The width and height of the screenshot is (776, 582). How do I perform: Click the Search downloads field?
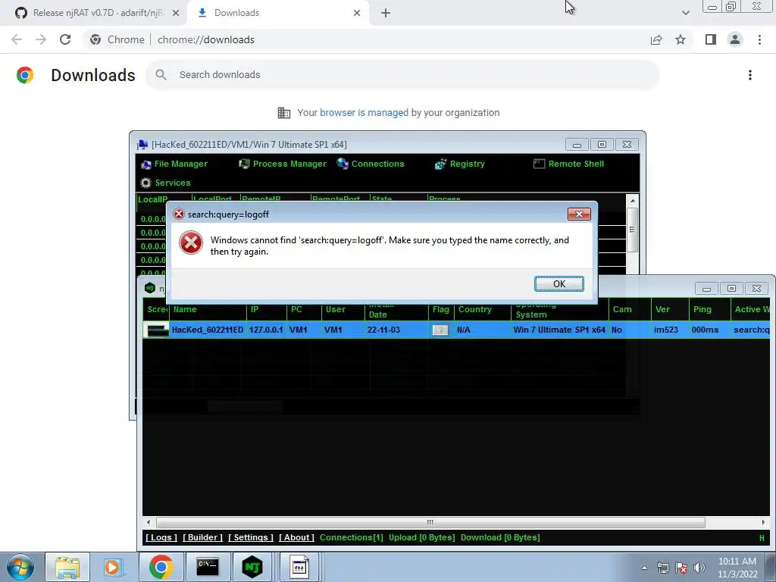click(x=402, y=75)
